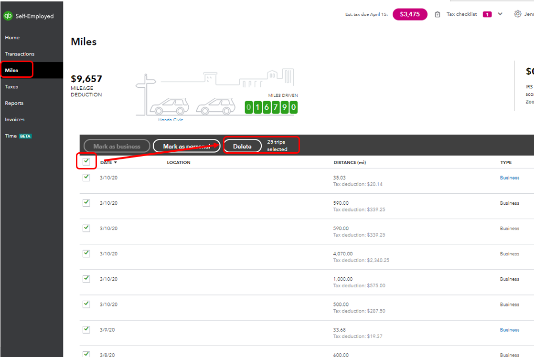The height and width of the screenshot is (357, 534).
Task: Click "Tax deduction: $2,340.25" text
Action: click(x=361, y=260)
